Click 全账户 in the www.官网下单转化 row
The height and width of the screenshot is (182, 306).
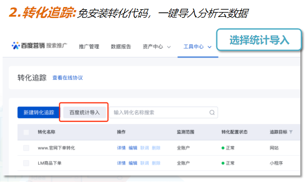183,148
